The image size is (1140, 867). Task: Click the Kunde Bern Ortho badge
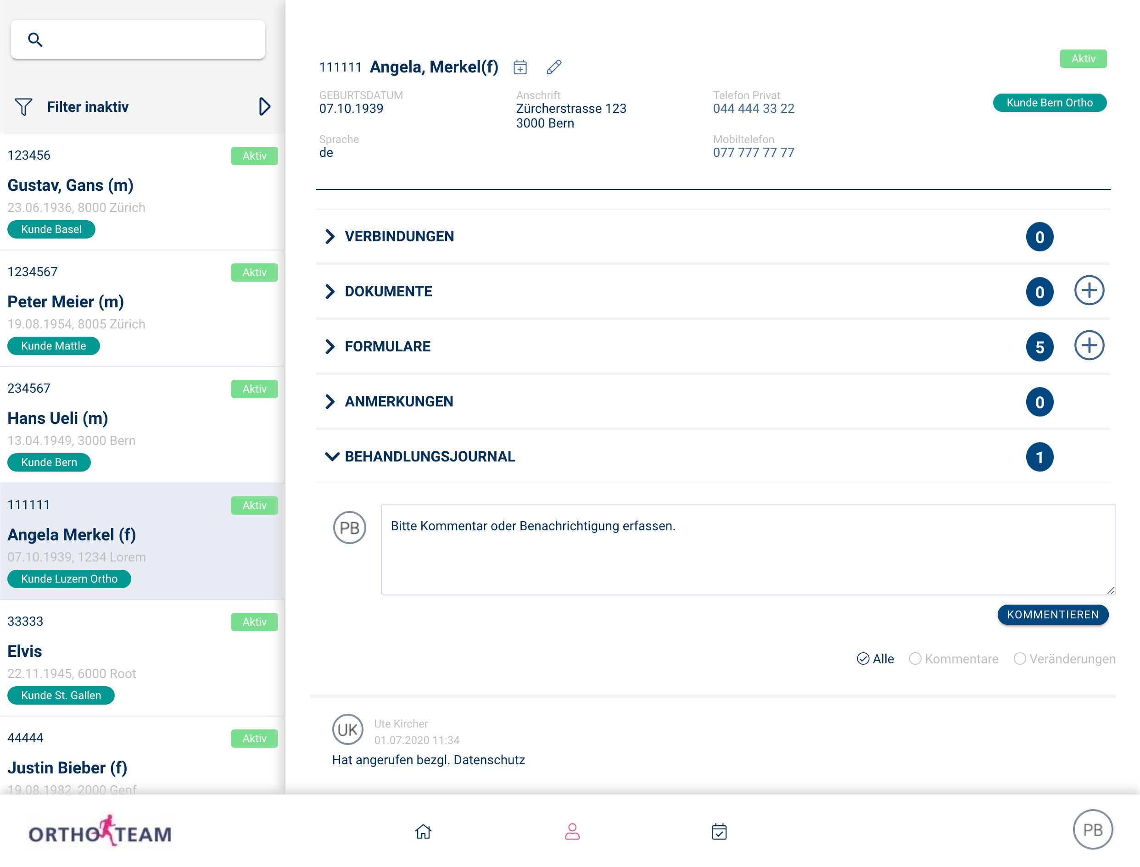tap(1050, 102)
